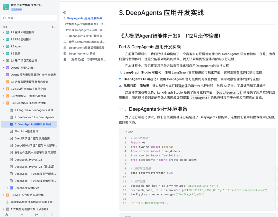
Task: Open the settings gear at sidebar bottom
Action: coord(6,215)
